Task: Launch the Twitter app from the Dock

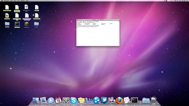Action: (104, 100)
